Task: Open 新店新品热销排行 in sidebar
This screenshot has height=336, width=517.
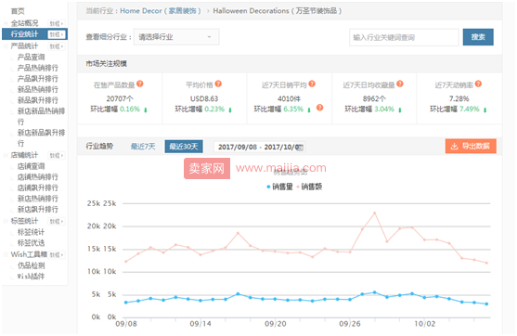Action: 41,116
